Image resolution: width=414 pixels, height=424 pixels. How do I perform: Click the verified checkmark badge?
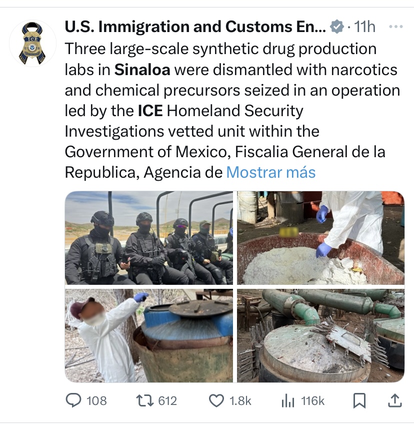338,27
